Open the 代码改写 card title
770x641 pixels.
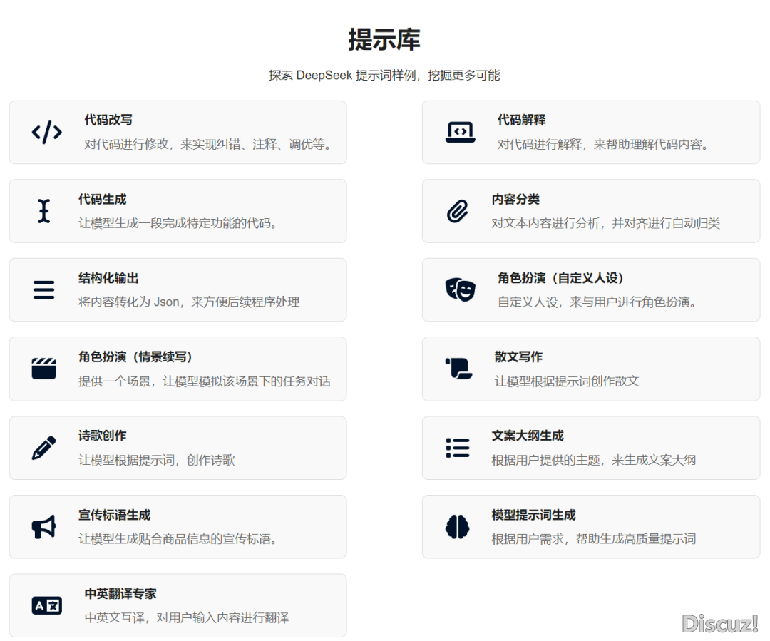pyautogui.click(x=108, y=120)
